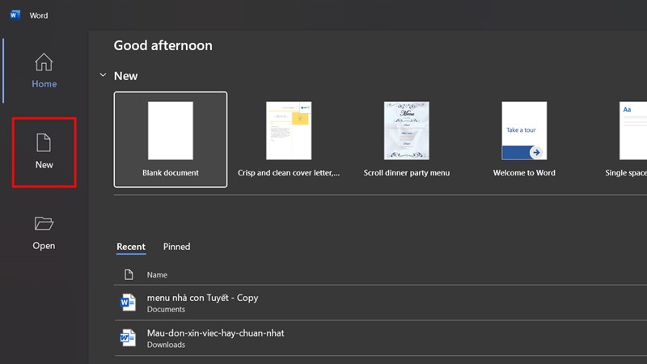Click the 'Welcome to Word' caption
The image size is (647, 364).
[524, 173]
